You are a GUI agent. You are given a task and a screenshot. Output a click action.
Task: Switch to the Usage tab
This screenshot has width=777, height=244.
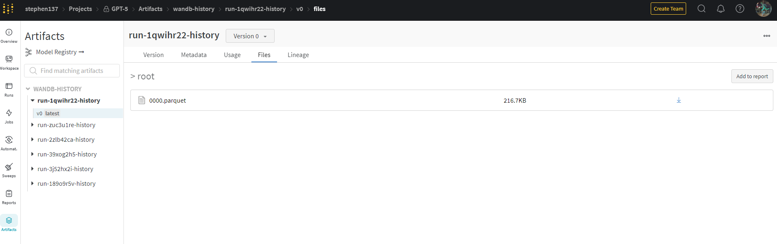pos(232,55)
